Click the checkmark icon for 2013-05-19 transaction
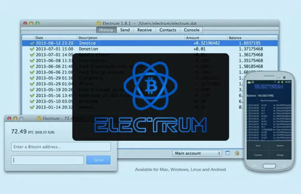This screenshot has height=194, width=301. point(32,90)
